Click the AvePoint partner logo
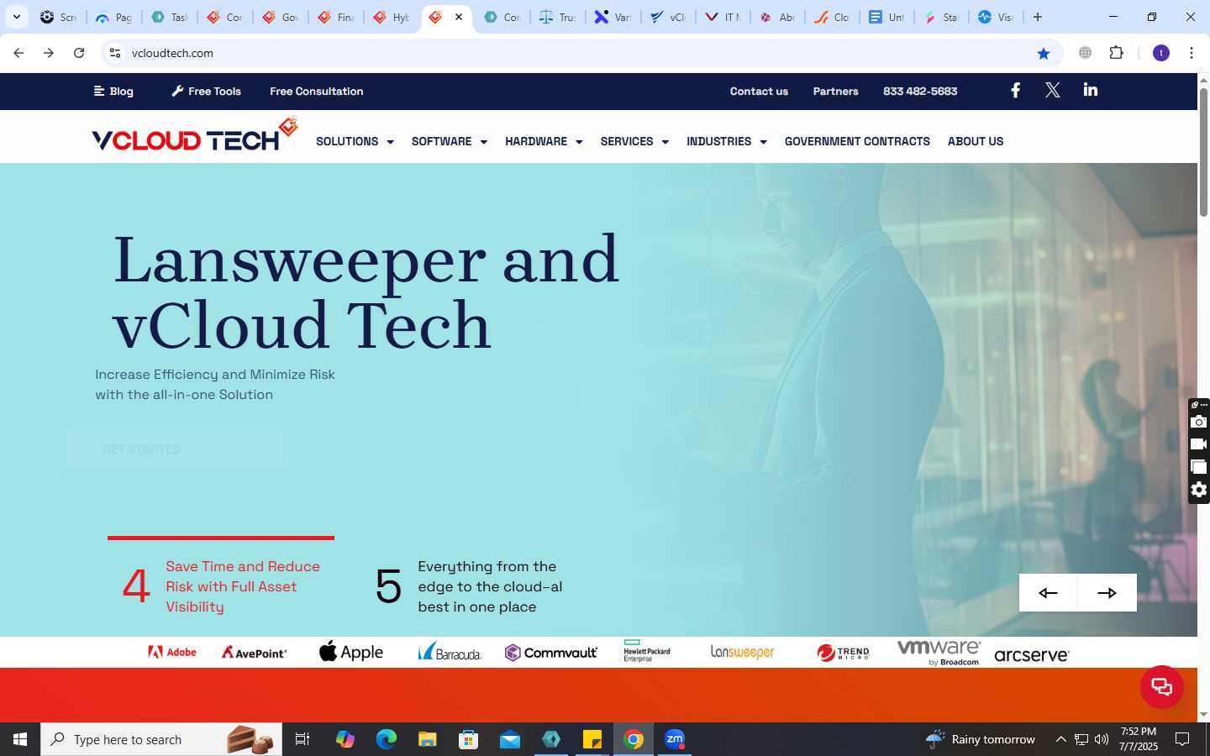The width and height of the screenshot is (1210, 756). tap(255, 652)
